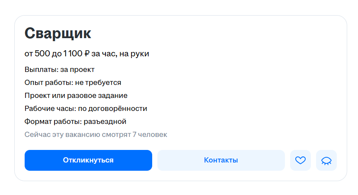Click the grey Сейчас эту вакансию смотрят text
Image resolution: width=358 pixels, height=195 pixels.
(78, 135)
